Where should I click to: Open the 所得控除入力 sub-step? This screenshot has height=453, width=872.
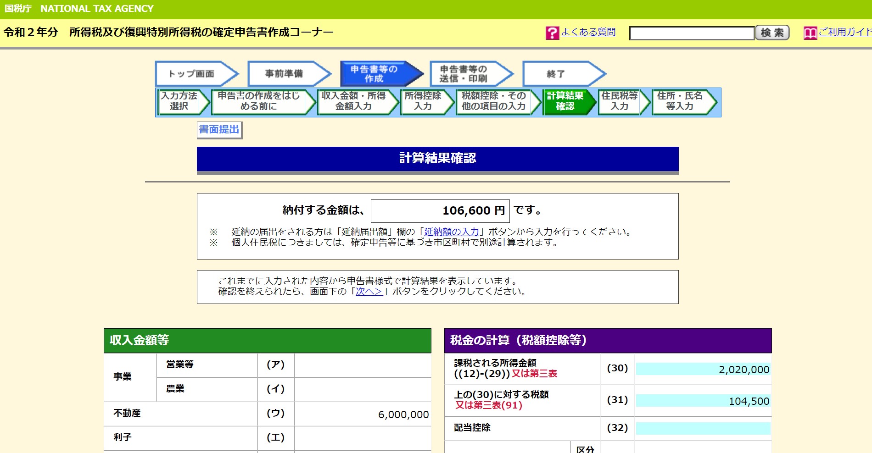click(x=423, y=101)
